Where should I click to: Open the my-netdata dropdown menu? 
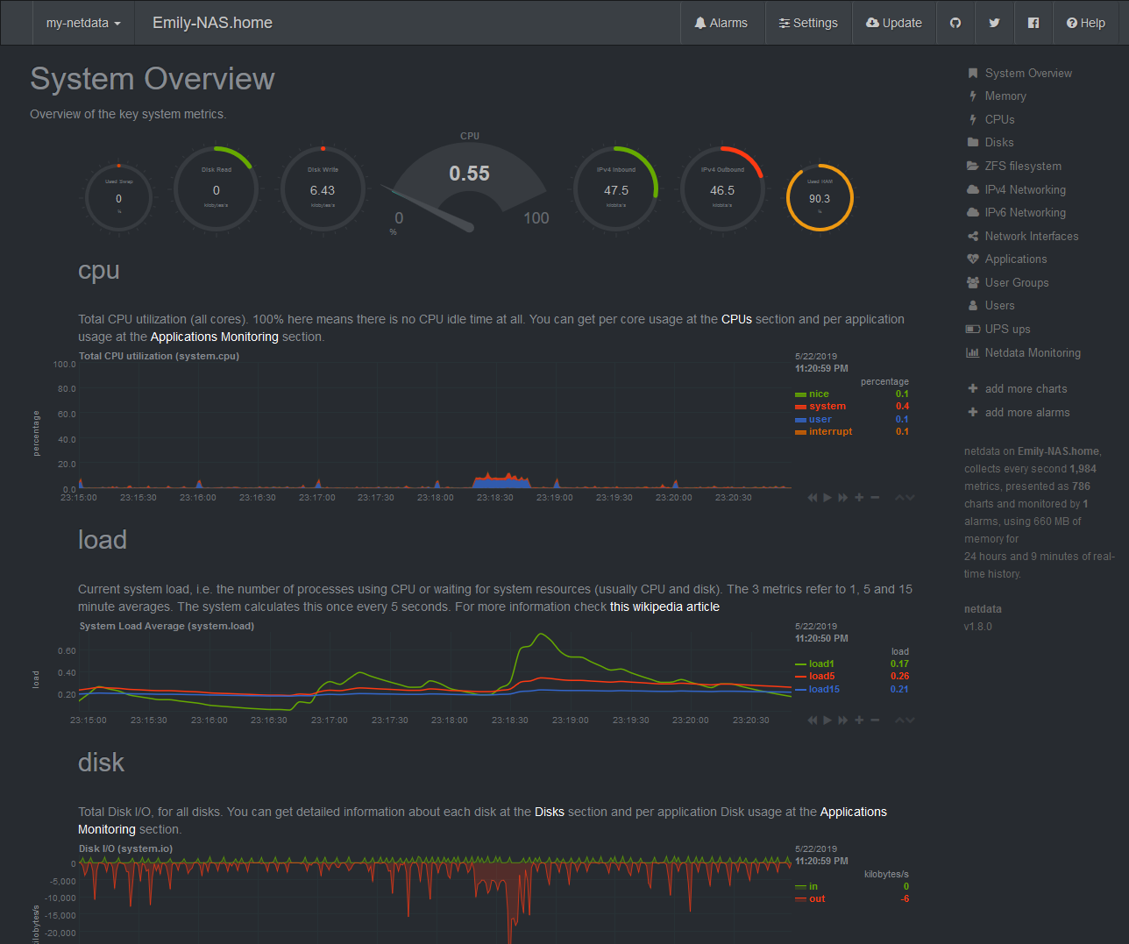click(x=83, y=23)
